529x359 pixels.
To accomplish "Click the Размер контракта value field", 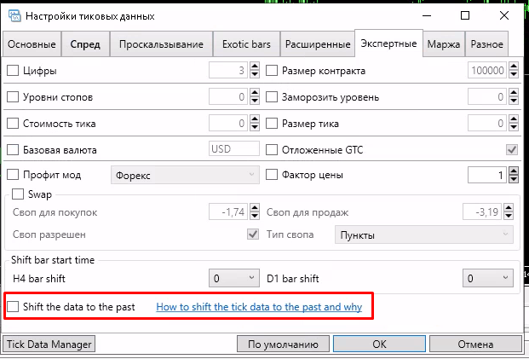I will 487,70.
